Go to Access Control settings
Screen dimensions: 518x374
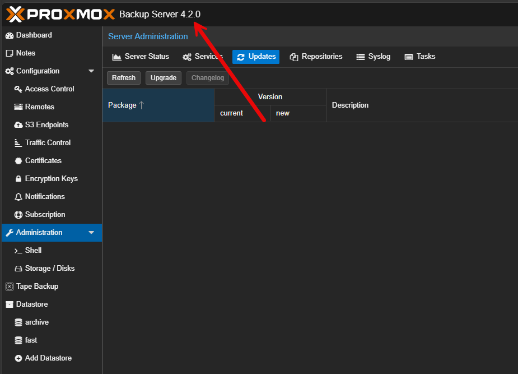coord(52,89)
